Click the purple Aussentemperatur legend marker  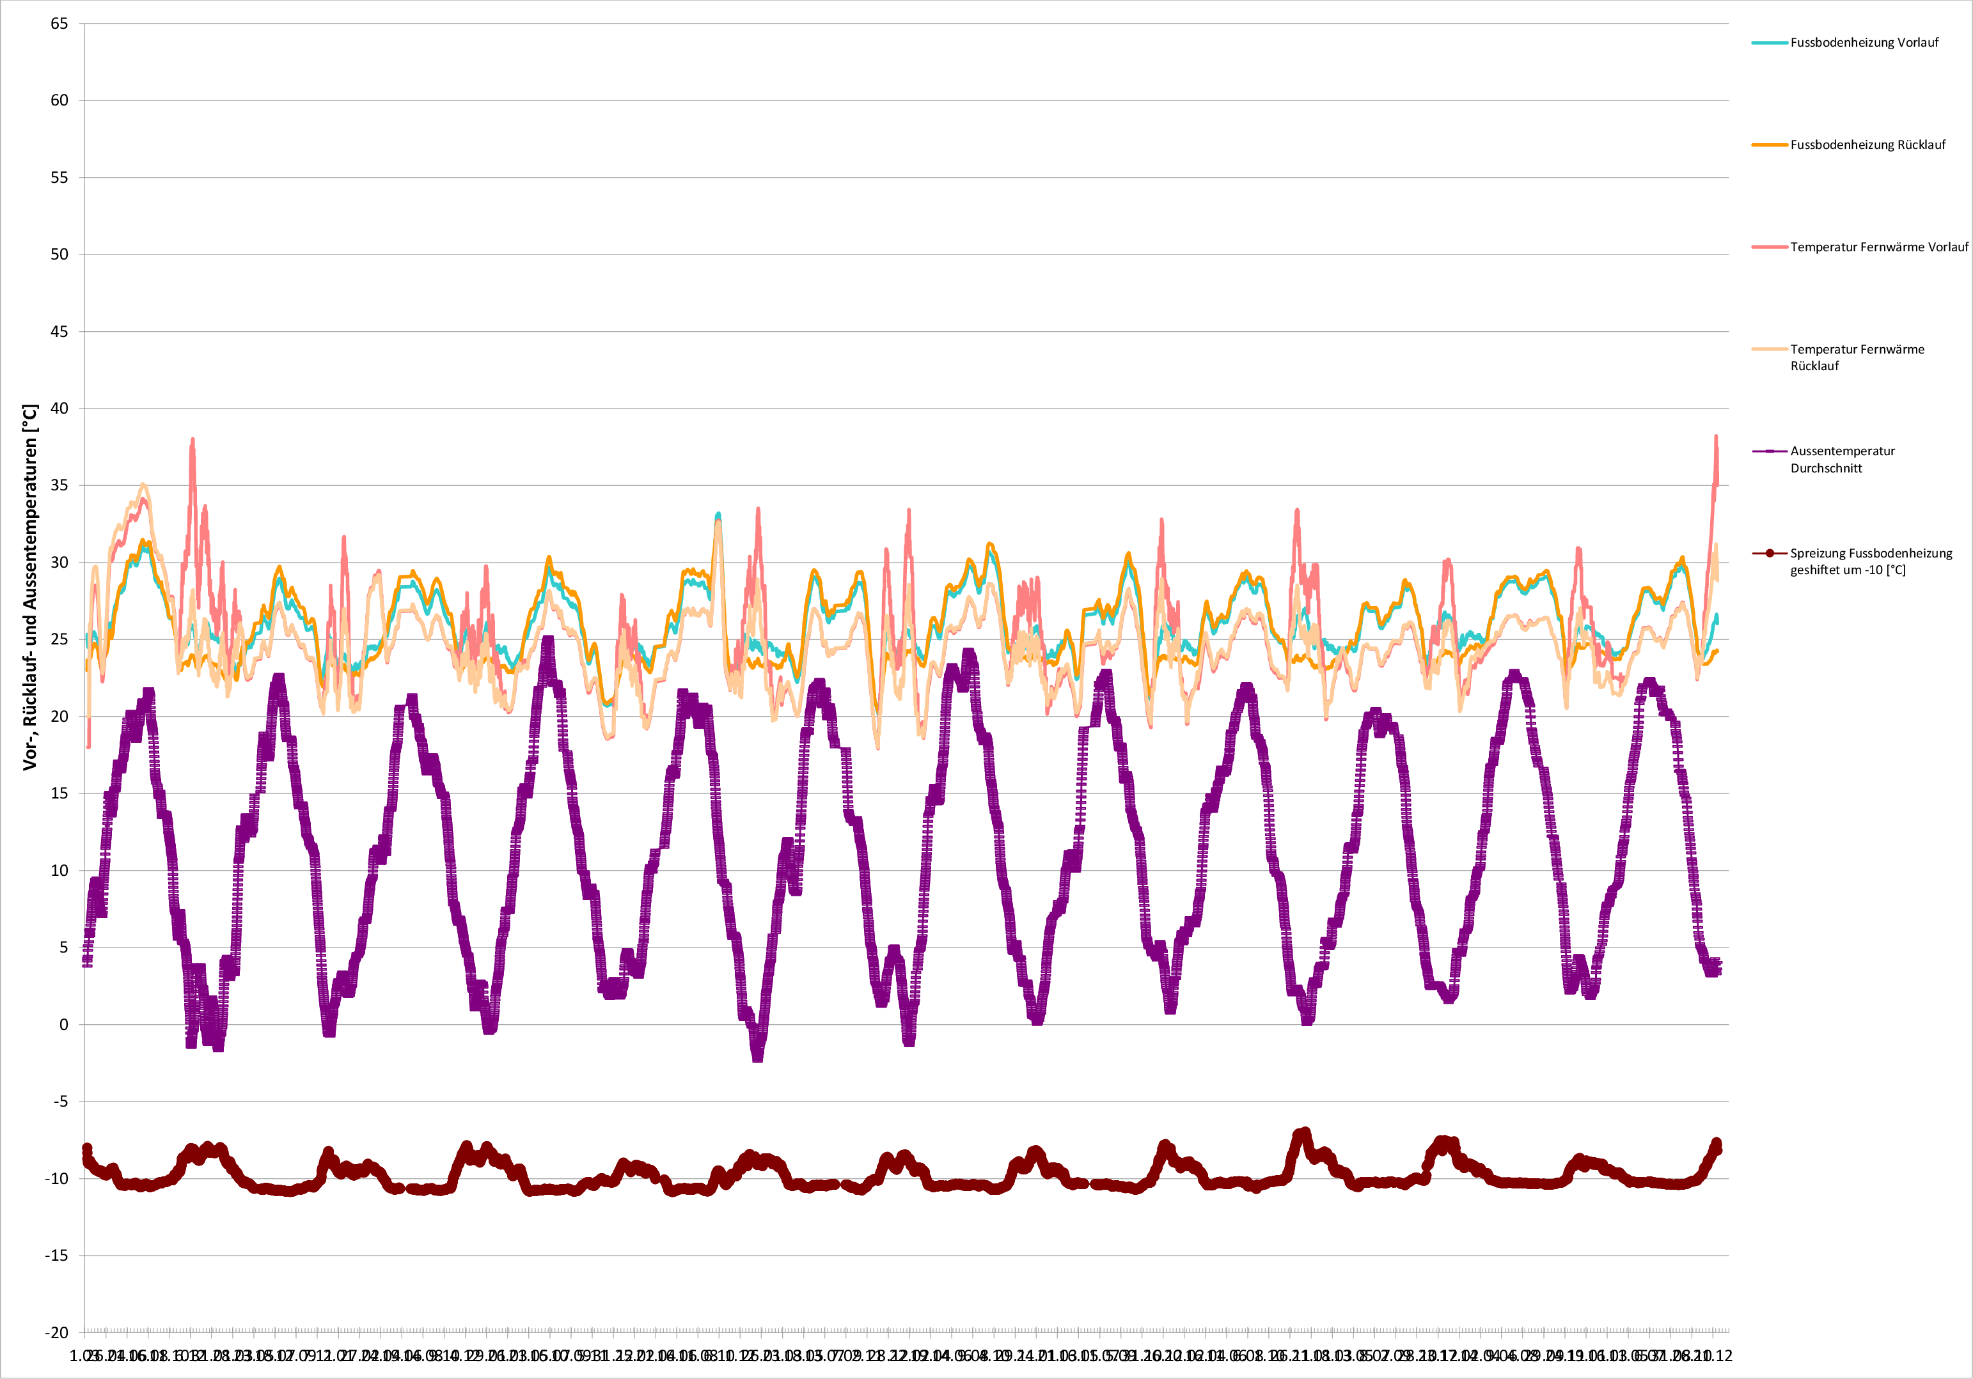pos(1770,451)
